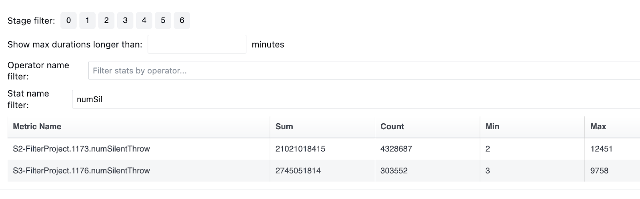Select stage 4 in stage filter

[144, 21]
